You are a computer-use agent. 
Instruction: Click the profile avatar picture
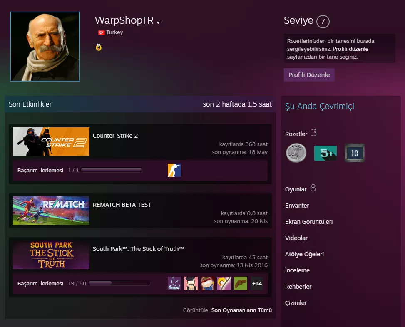click(45, 46)
